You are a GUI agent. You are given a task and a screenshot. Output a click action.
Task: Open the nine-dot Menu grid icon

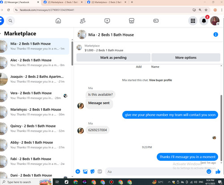[x=193, y=21]
